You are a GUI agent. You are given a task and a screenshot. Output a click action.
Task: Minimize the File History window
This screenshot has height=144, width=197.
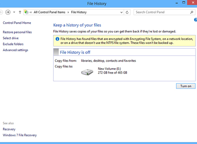tap(177, 3)
